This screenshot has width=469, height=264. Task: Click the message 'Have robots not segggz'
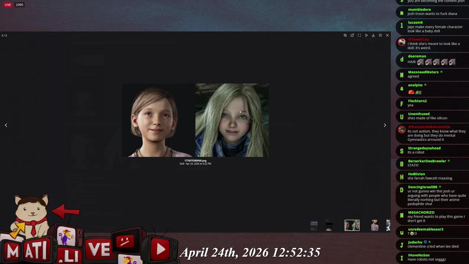(427, 259)
